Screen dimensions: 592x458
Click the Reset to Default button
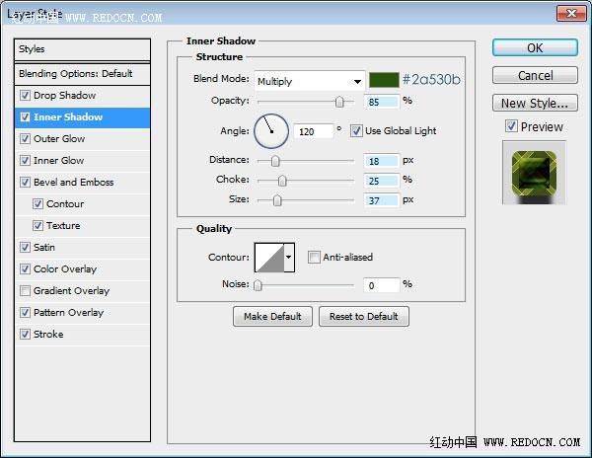pos(363,317)
